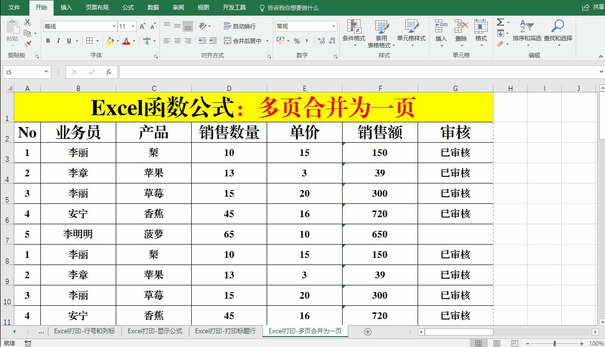Open the 常规 number format dropdown

pyautogui.click(x=334, y=26)
